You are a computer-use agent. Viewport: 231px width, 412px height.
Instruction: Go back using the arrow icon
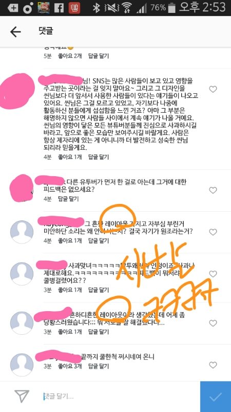(15, 32)
